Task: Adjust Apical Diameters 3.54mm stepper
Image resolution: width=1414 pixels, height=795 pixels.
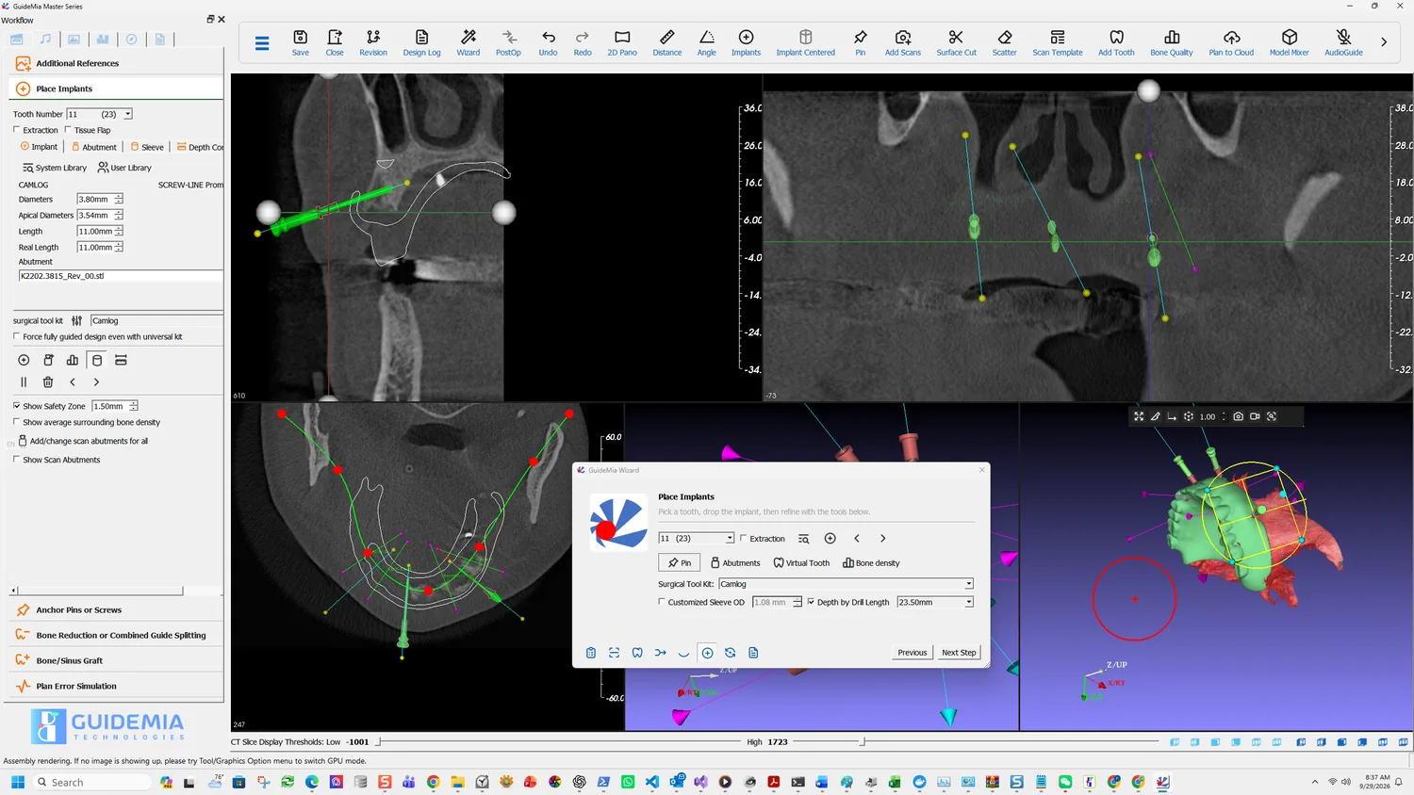Action: [x=119, y=216]
